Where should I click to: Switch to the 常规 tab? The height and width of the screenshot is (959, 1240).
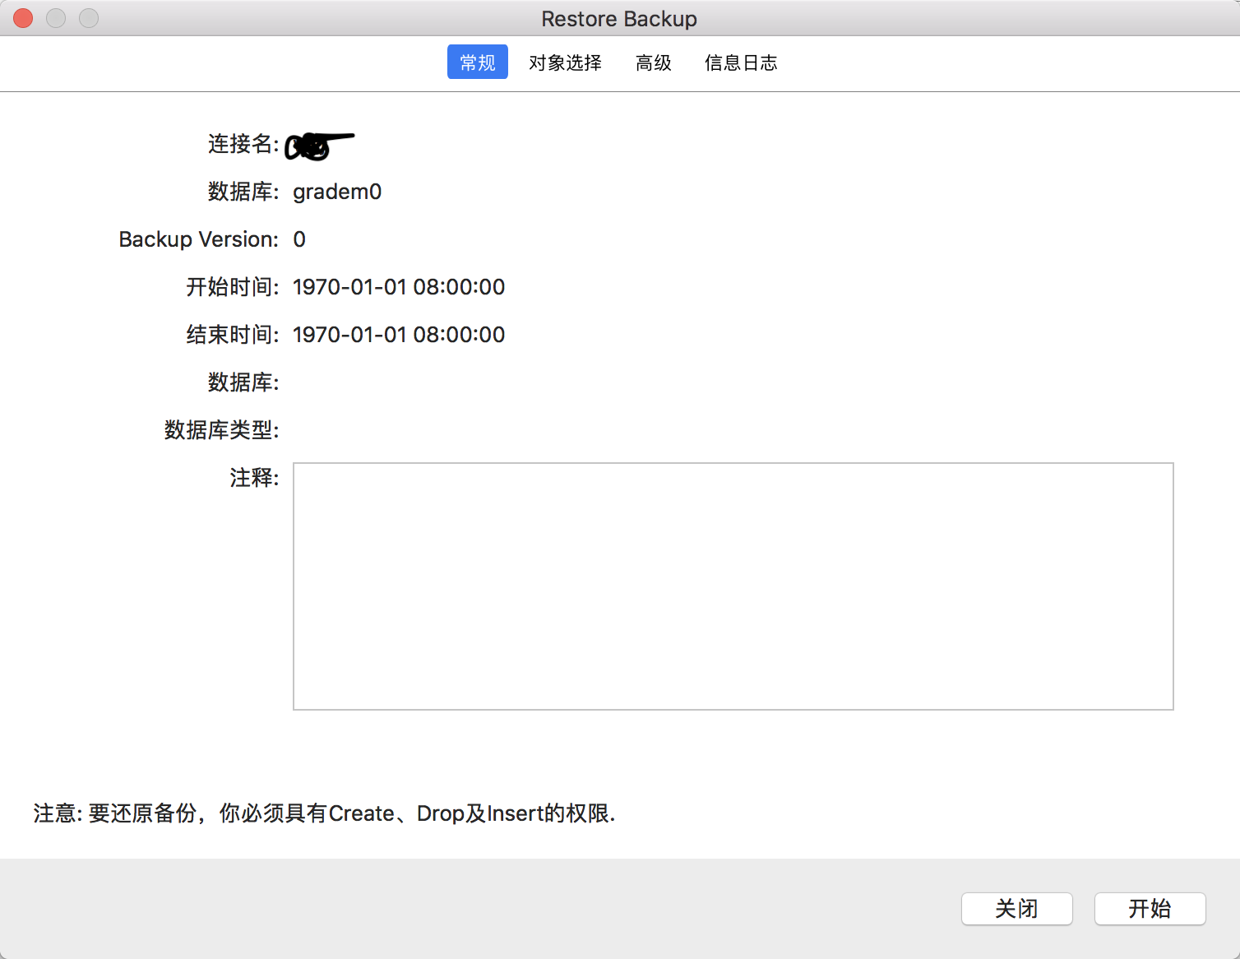coord(477,63)
